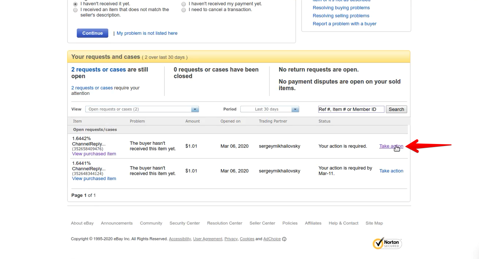
Task: Open Announcements footer link
Action: pyautogui.click(x=117, y=223)
